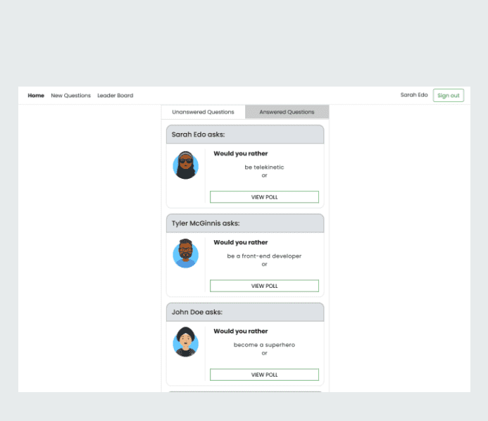View poll for the telekinetic question
This screenshot has height=421, width=488.
pos(264,197)
